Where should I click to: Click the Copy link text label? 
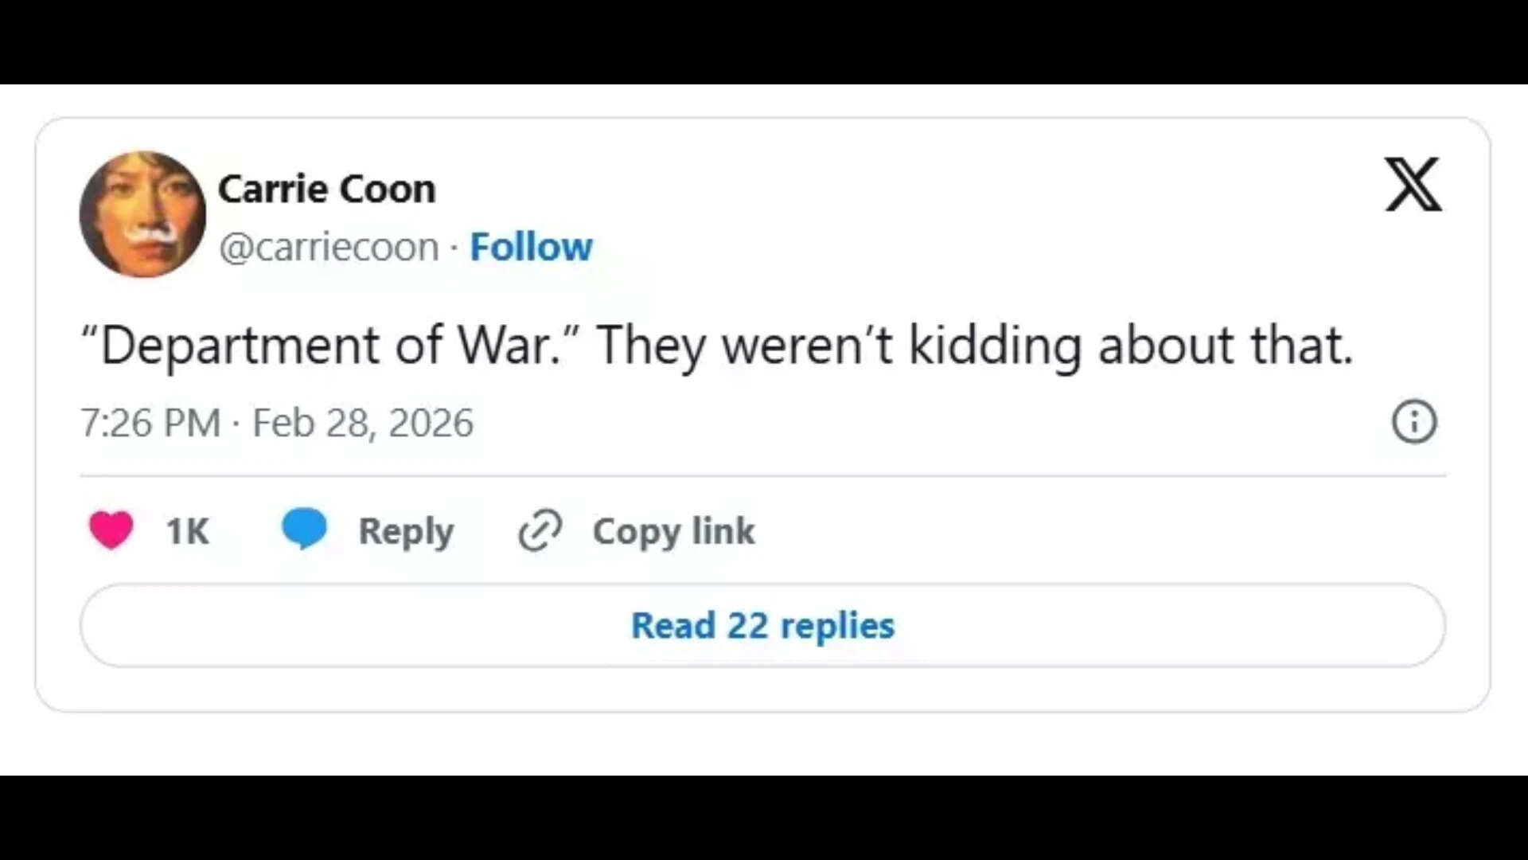pos(673,531)
